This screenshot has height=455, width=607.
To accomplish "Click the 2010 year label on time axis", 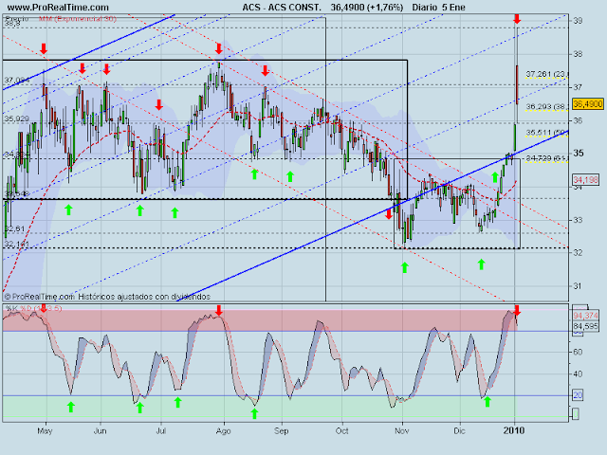I will coord(514,430).
